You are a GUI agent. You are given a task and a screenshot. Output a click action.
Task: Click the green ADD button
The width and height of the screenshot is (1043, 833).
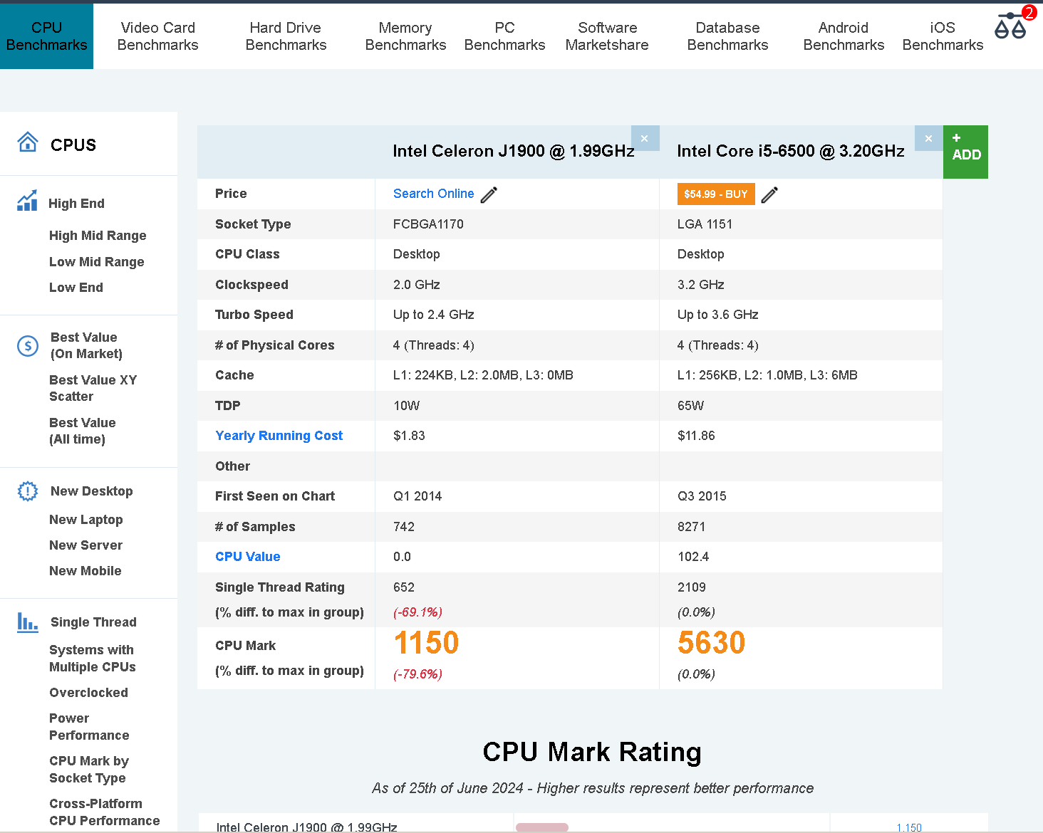point(965,152)
